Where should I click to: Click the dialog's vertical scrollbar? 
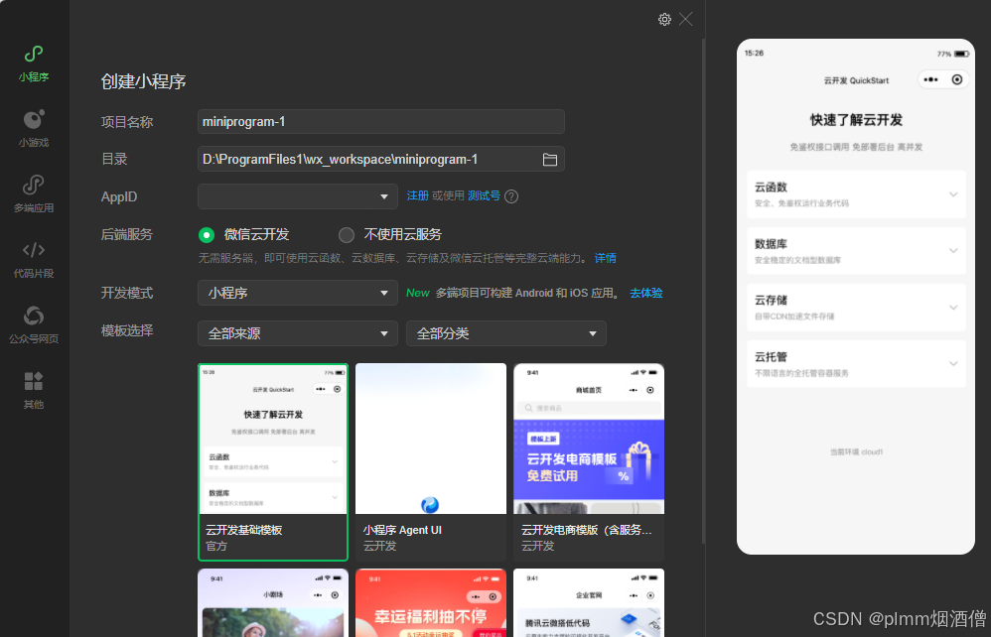click(x=703, y=291)
